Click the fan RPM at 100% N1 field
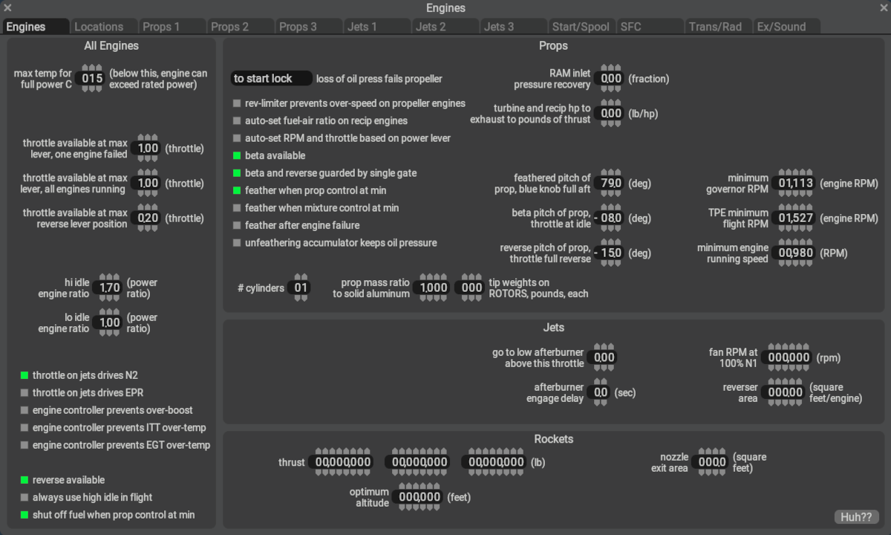This screenshot has height=535, width=891. click(789, 357)
